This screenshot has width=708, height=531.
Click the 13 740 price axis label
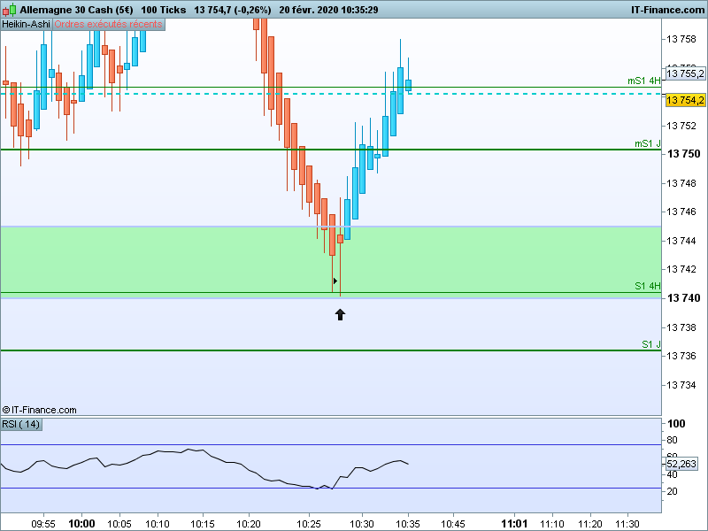pyautogui.click(x=683, y=297)
